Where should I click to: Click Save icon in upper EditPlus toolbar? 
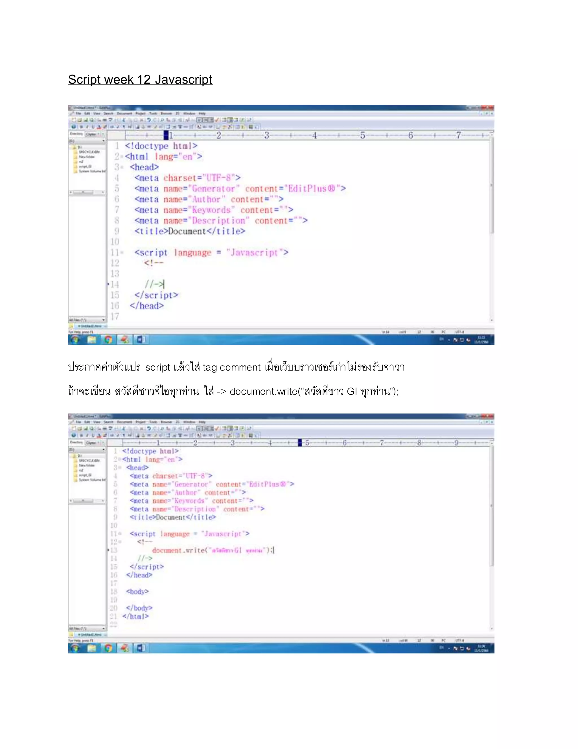coord(86,120)
